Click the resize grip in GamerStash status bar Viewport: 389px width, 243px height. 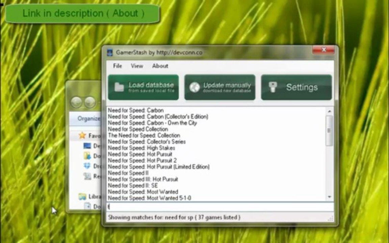tap(331, 218)
